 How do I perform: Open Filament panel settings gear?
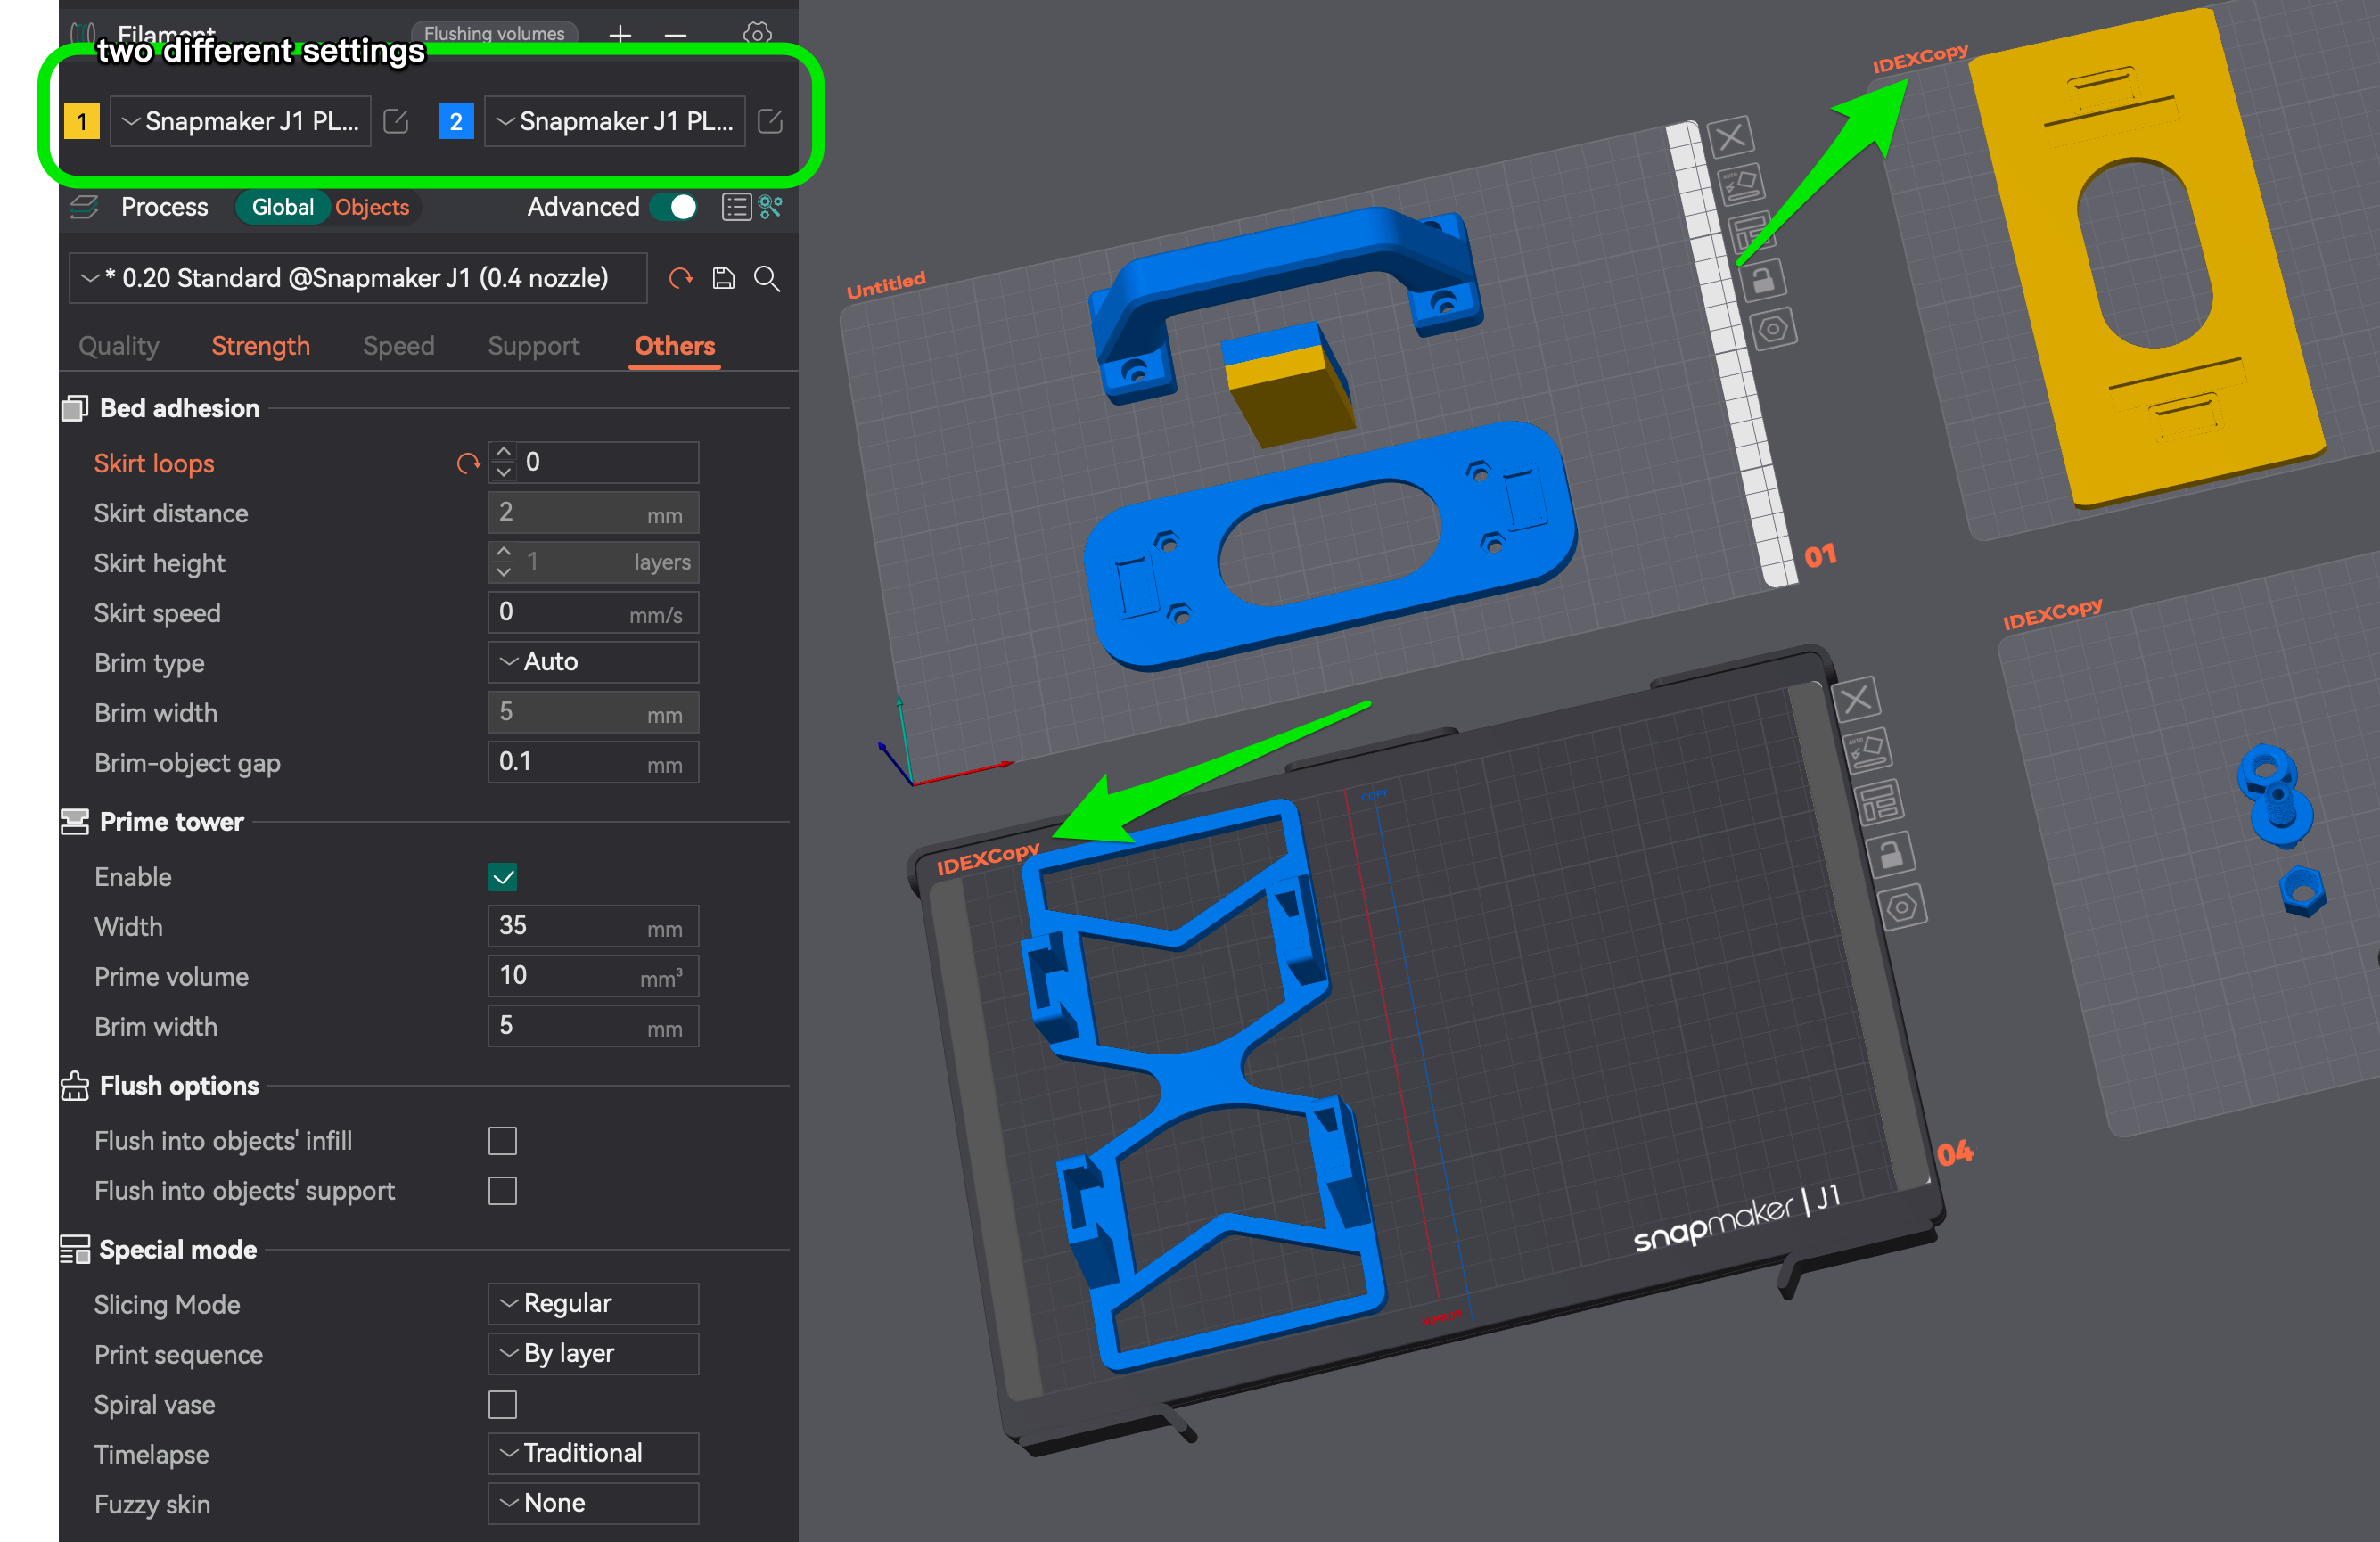757,34
